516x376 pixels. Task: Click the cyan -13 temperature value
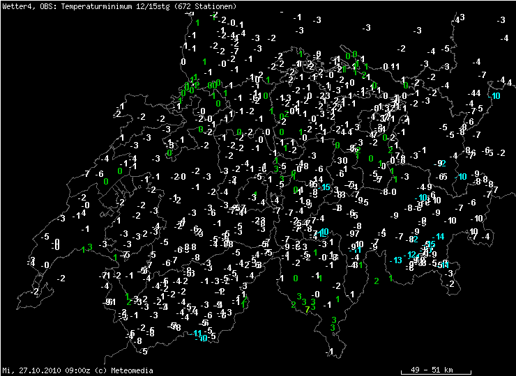click(x=396, y=260)
